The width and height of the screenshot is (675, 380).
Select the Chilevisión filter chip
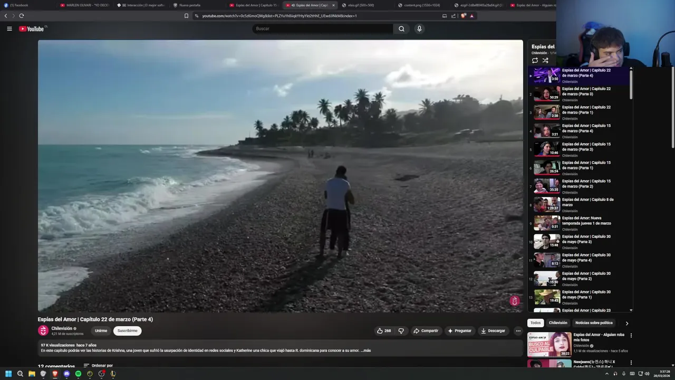(558, 323)
